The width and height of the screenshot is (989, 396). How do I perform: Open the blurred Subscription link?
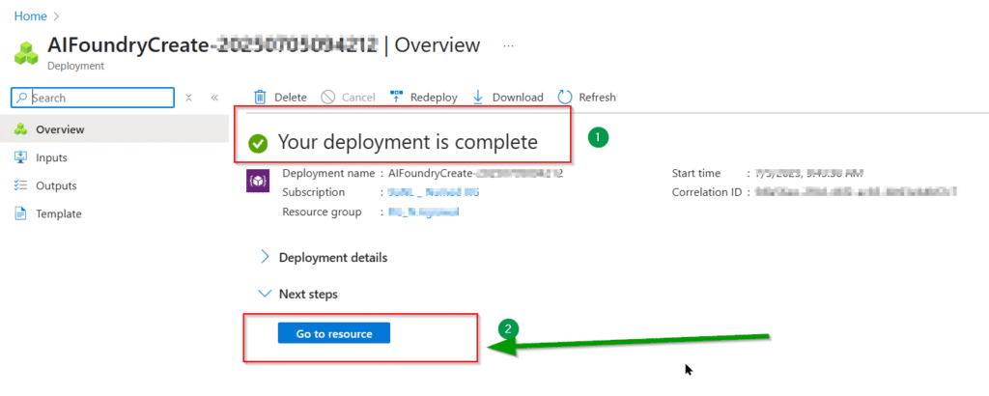pos(434,192)
